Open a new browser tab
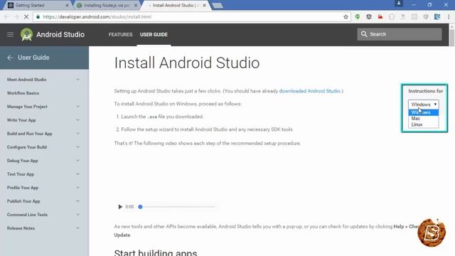 [x=218, y=5]
